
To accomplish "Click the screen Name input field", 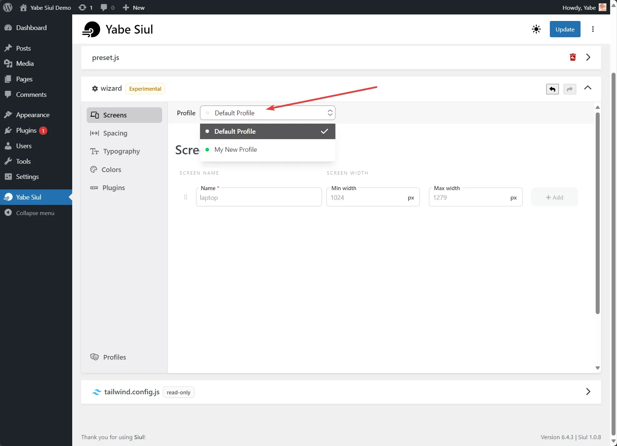I will (x=259, y=197).
